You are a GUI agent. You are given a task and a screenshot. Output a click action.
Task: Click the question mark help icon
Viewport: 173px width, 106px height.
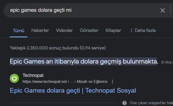tap(125, 103)
